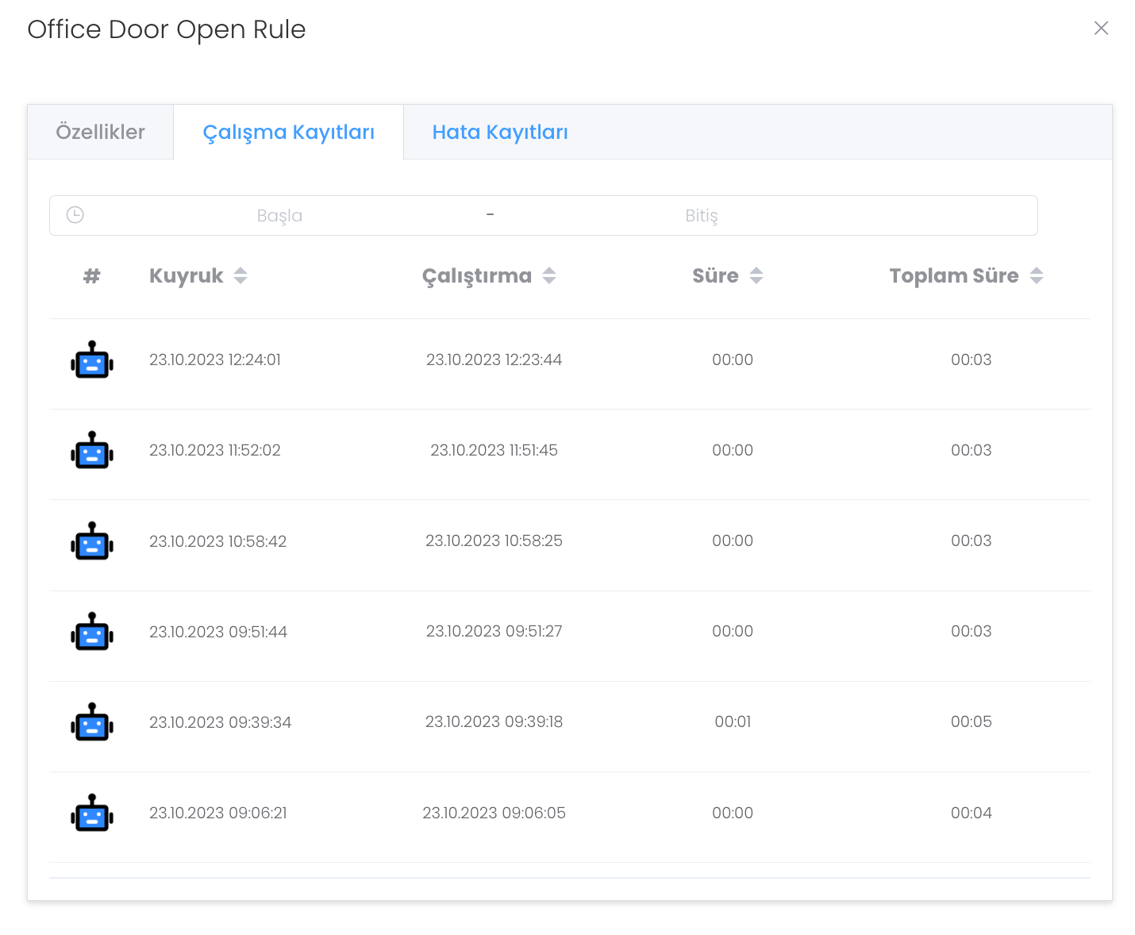Sort by the Süre column arrows
1135x935 pixels.
(x=756, y=276)
